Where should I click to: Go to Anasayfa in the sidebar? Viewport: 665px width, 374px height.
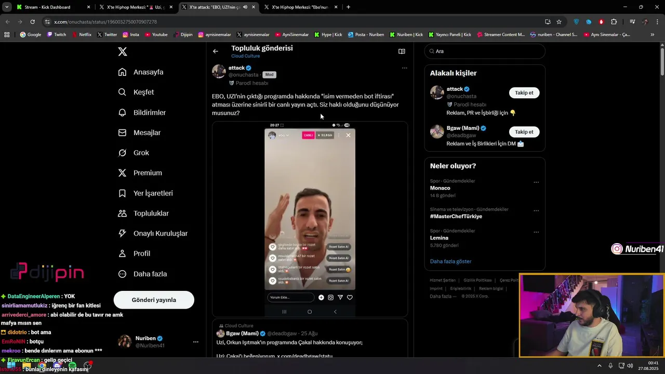point(141,72)
